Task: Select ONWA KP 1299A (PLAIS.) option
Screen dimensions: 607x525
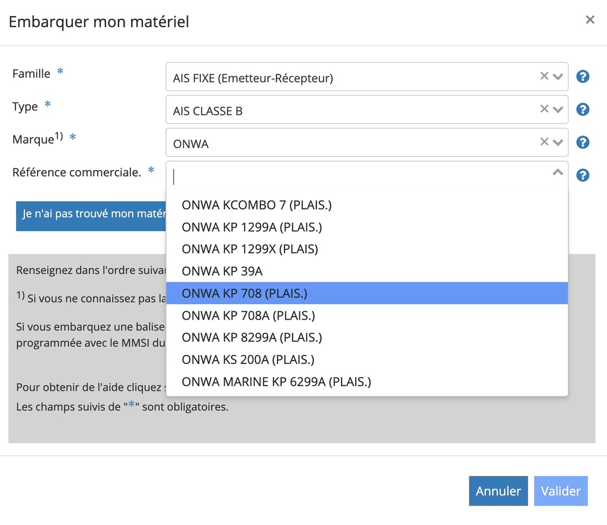Action: [367, 227]
